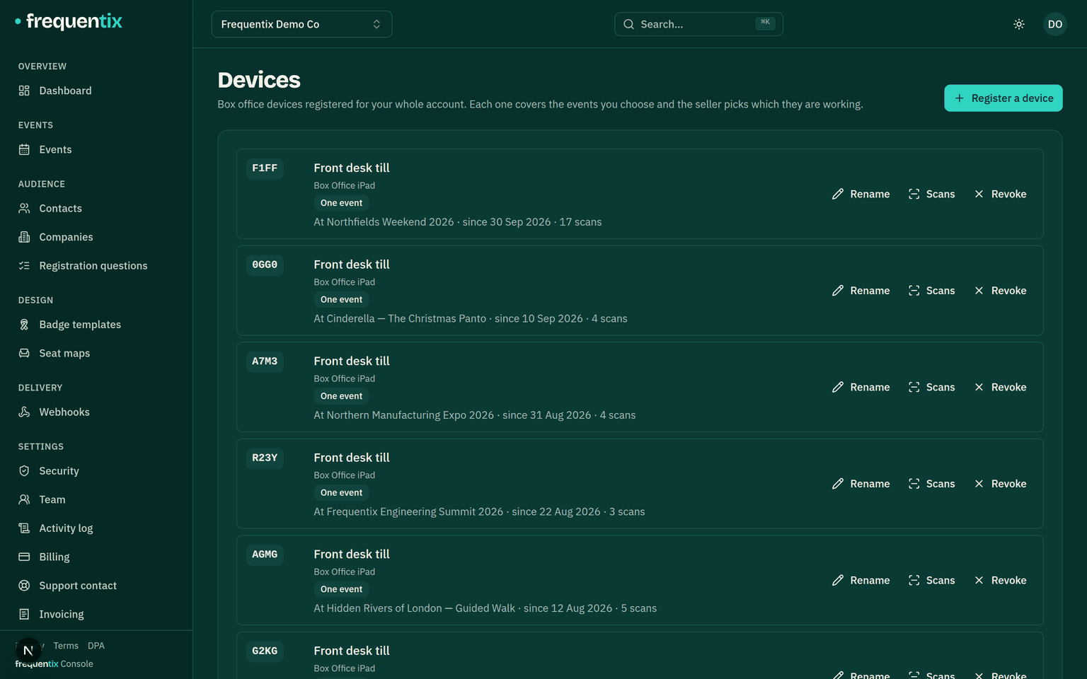Click the G2KG device code badge
The width and height of the screenshot is (1087, 679).
(265, 651)
